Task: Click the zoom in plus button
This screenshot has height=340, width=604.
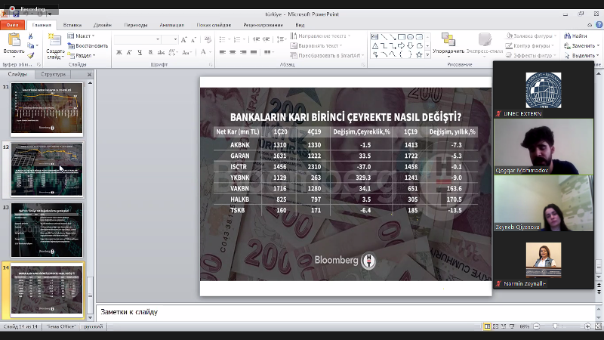Action: click(x=588, y=326)
